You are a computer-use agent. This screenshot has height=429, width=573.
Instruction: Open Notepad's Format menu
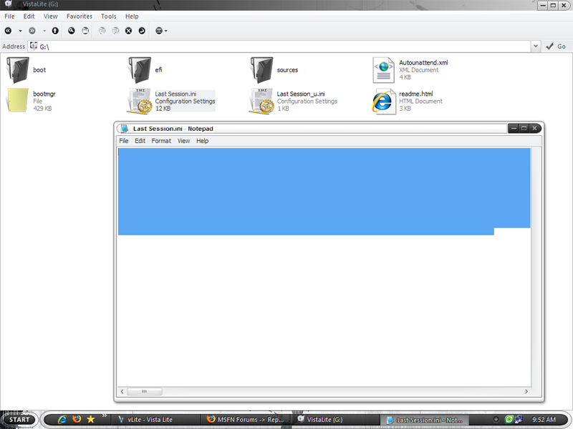(x=161, y=141)
